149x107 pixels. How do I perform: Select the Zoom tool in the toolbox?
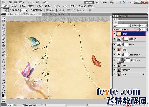pos(4,90)
